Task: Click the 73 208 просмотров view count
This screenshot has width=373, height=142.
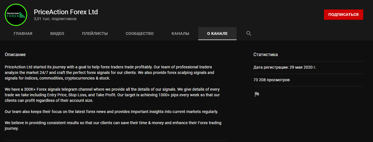Action: tap(272, 80)
